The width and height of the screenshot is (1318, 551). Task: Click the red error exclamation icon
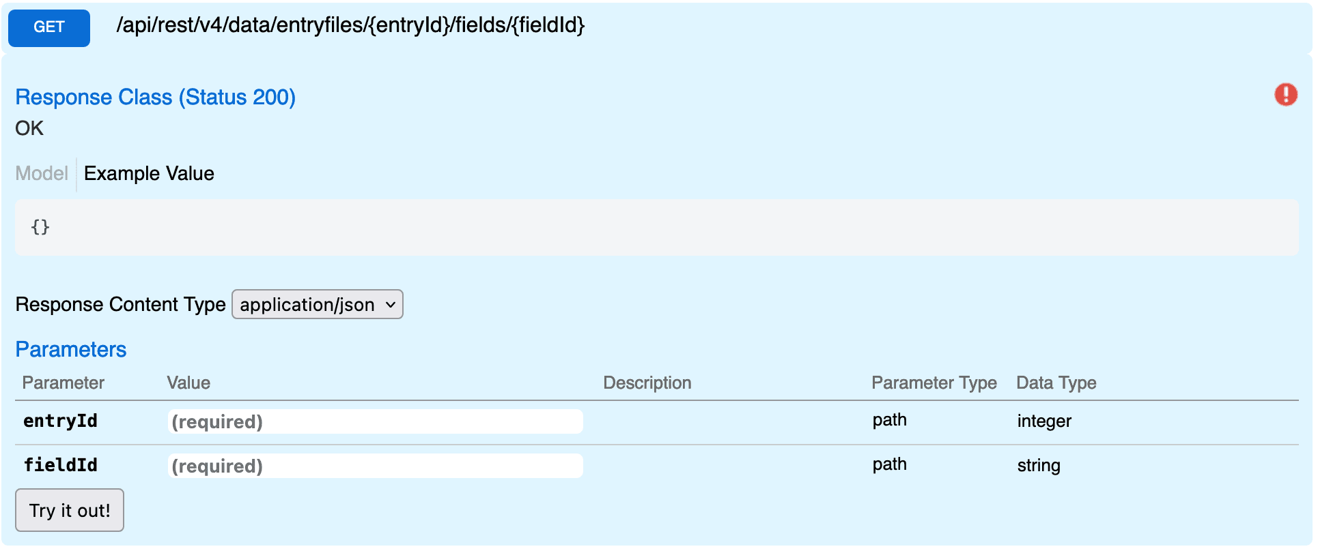(1286, 95)
